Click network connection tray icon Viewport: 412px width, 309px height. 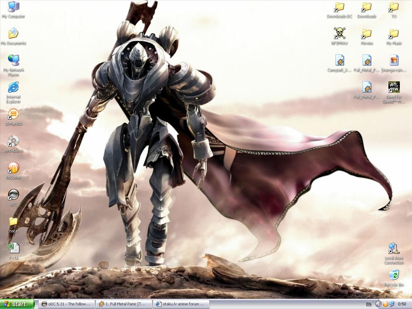[x=392, y=304]
